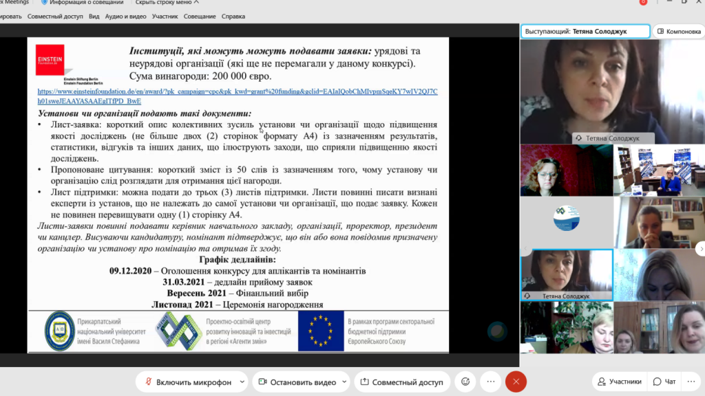Stop video with Остановить видео button
This screenshot has width=705, height=396.
[x=297, y=382]
